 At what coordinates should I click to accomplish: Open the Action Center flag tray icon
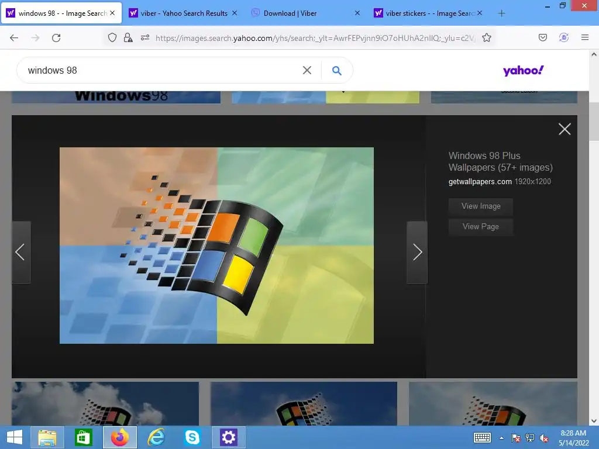pos(516,438)
